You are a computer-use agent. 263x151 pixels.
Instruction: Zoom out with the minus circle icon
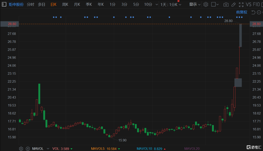click(x=259, y=12)
